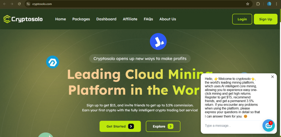This screenshot has height=137, width=281.
Task: Click the 'Sign up to get $15' text
Action: tap(140, 105)
